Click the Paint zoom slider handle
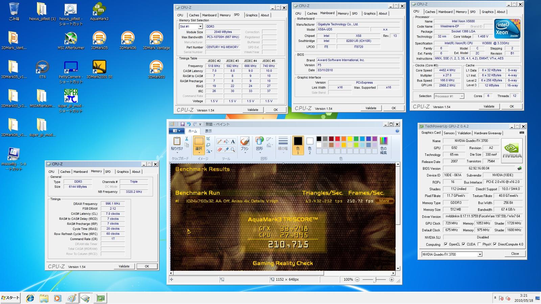 click(x=375, y=280)
